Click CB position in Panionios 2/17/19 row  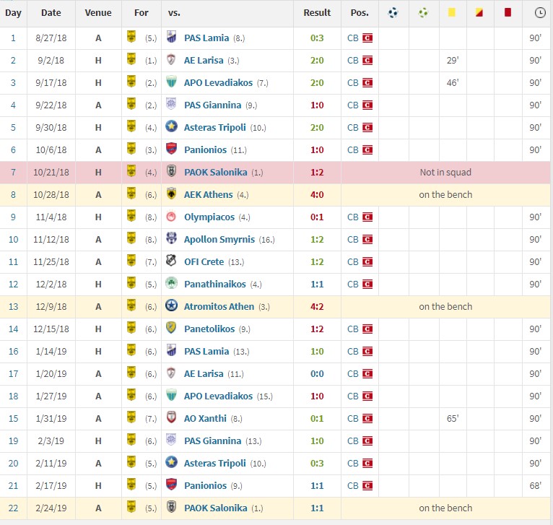[x=353, y=485]
